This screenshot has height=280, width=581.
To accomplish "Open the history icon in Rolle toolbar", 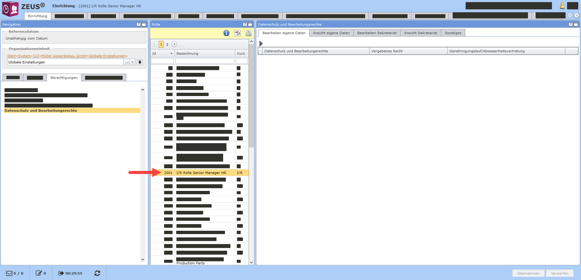I will pos(238,33).
